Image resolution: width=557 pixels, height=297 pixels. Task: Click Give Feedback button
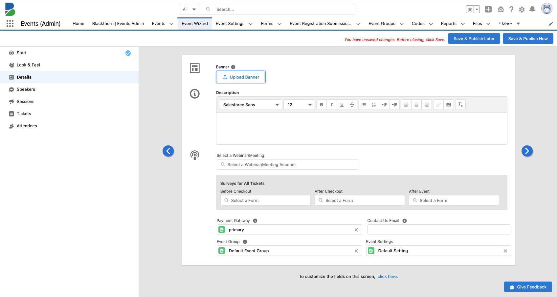click(x=528, y=287)
